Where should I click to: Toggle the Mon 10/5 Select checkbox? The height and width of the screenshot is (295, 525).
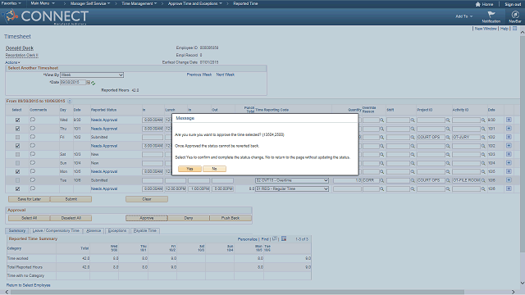point(17,171)
